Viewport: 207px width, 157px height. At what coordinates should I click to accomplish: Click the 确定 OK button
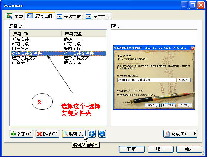(x=132, y=149)
